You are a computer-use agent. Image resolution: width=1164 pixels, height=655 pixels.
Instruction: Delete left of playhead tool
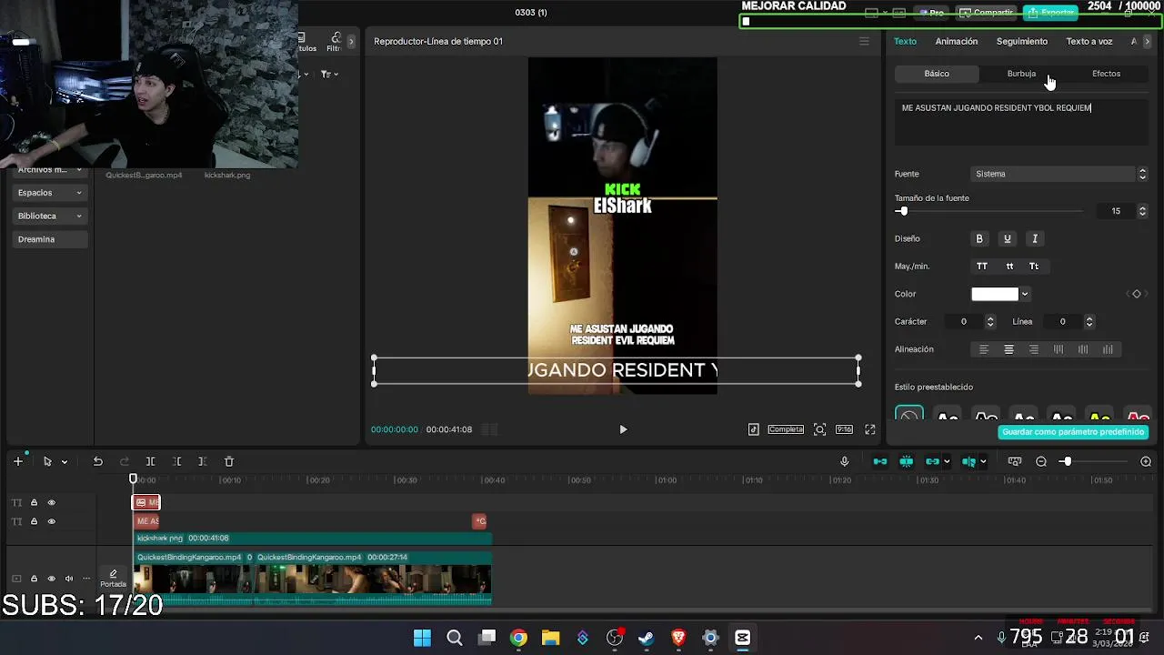pyautogui.click(x=177, y=461)
